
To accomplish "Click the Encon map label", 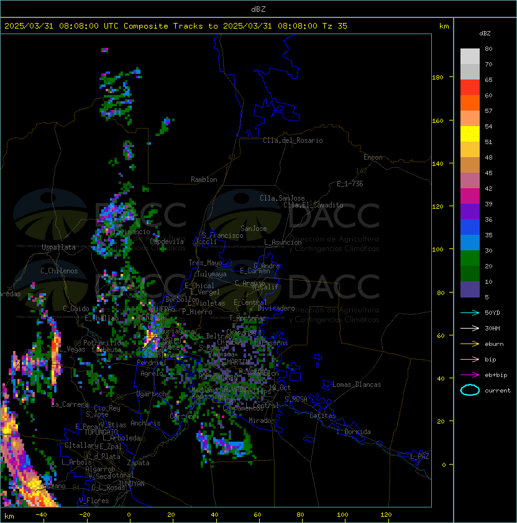I will pyautogui.click(x=373, y=157).
